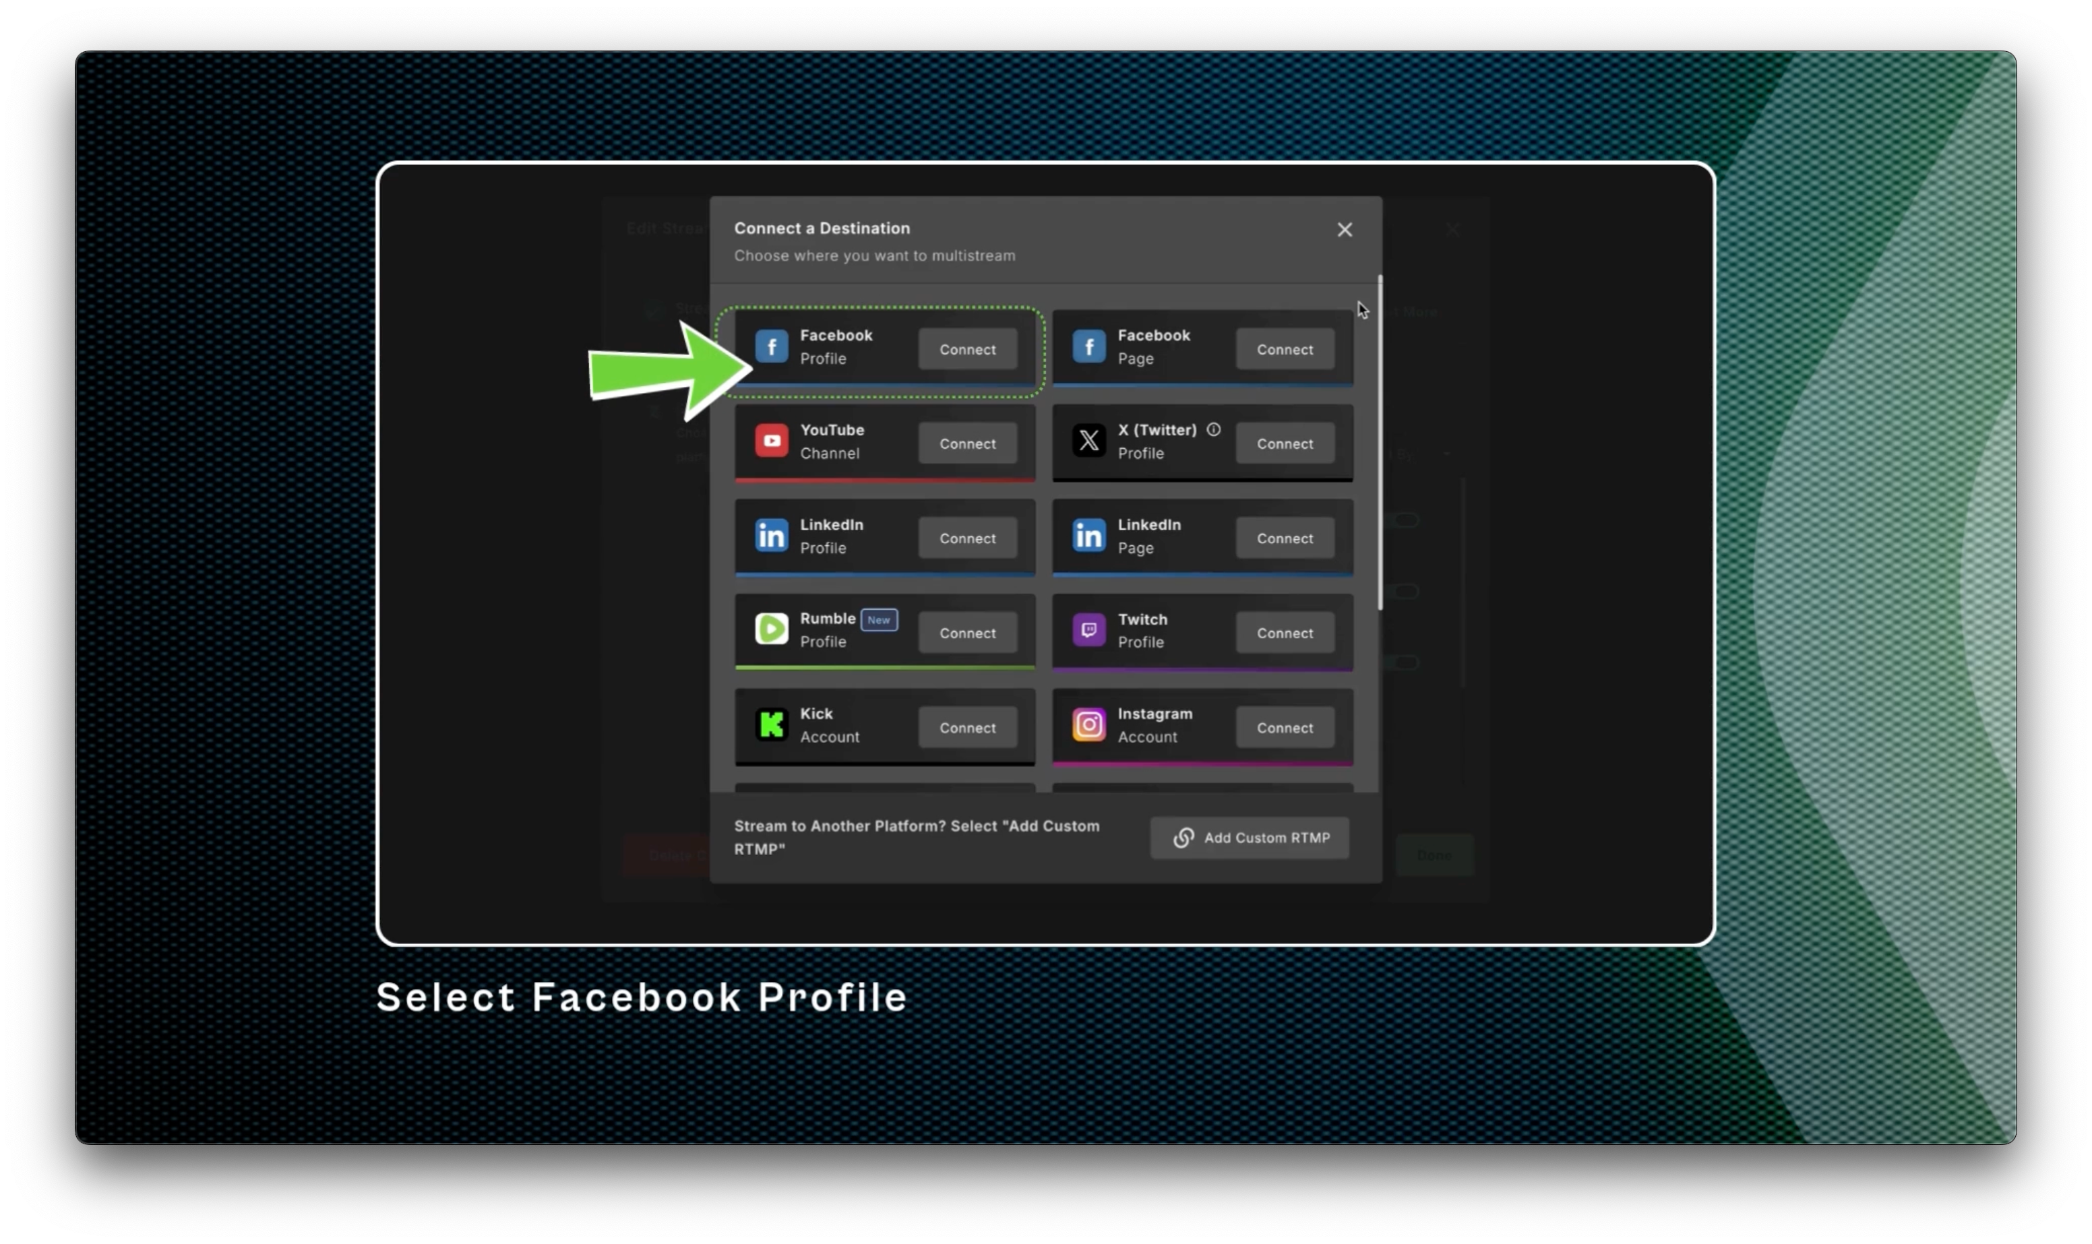This screenshot has height=1244, width=2092.
Task: Connect a Kick Account destination
Action: tap(967, 728)
